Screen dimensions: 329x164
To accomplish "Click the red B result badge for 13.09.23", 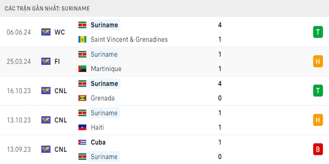I will pos(317,149).
